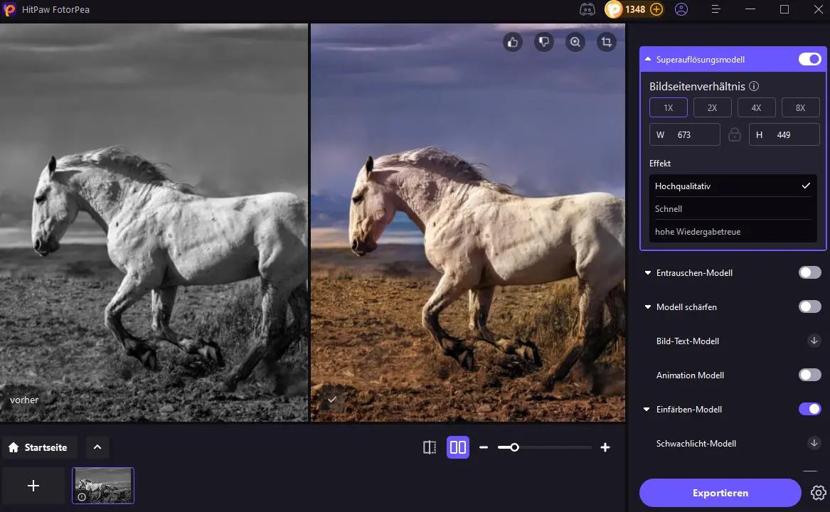Click the Exportieren button
830x512 pixels.
click(720, 493)
